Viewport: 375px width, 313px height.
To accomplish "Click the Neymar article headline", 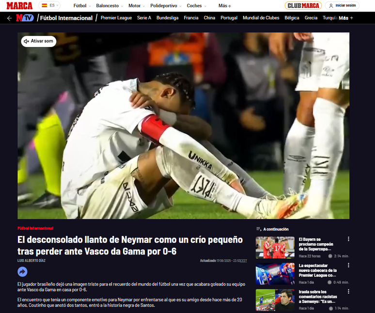I will click(x=130, y=246).
